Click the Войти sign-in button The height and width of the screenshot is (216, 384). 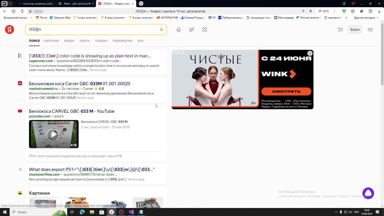pos(355,29)
